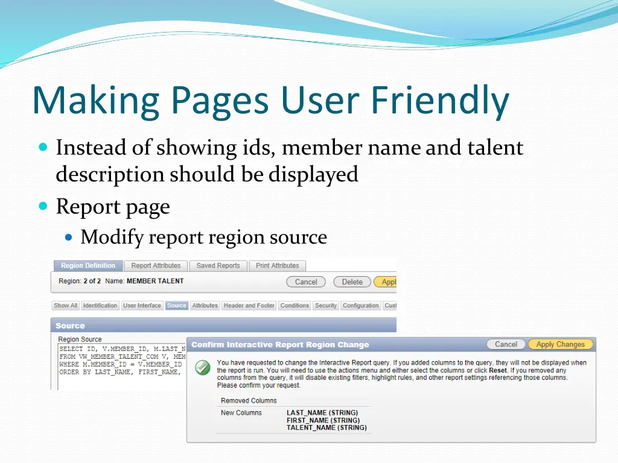Switch to the Report Attributes tab
Image resolution: width=618 pixels, height=463 pixels.
click(x=155, y=266)
